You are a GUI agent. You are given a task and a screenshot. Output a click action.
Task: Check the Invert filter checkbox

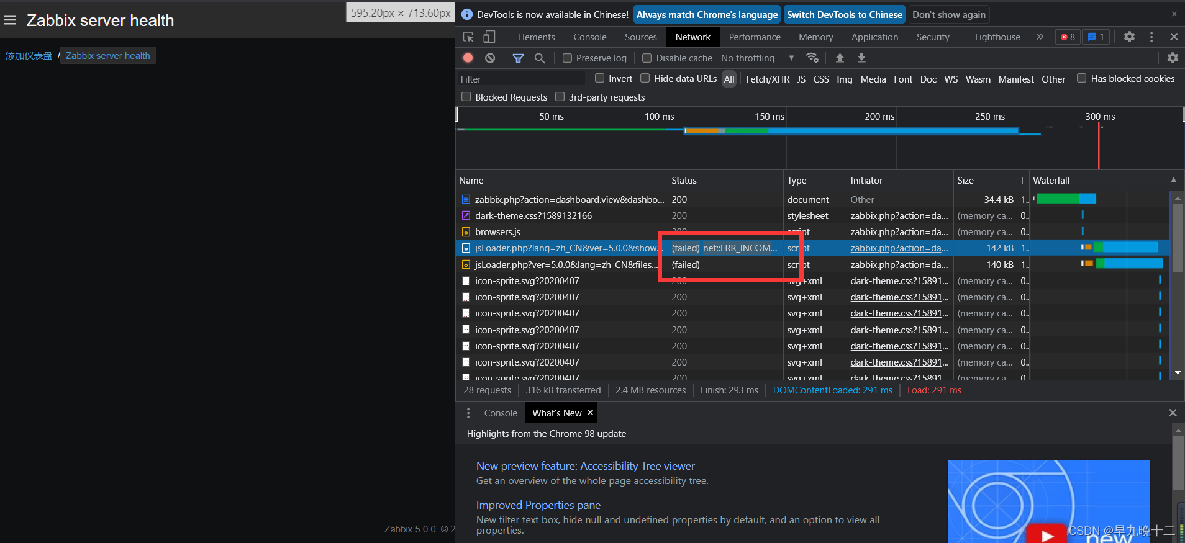(x=599, y=78)
